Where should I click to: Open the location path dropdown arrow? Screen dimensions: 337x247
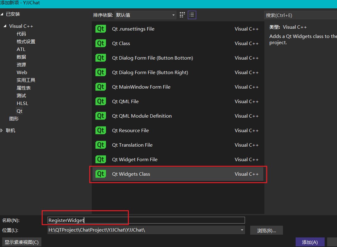click(x=242, y=230)
